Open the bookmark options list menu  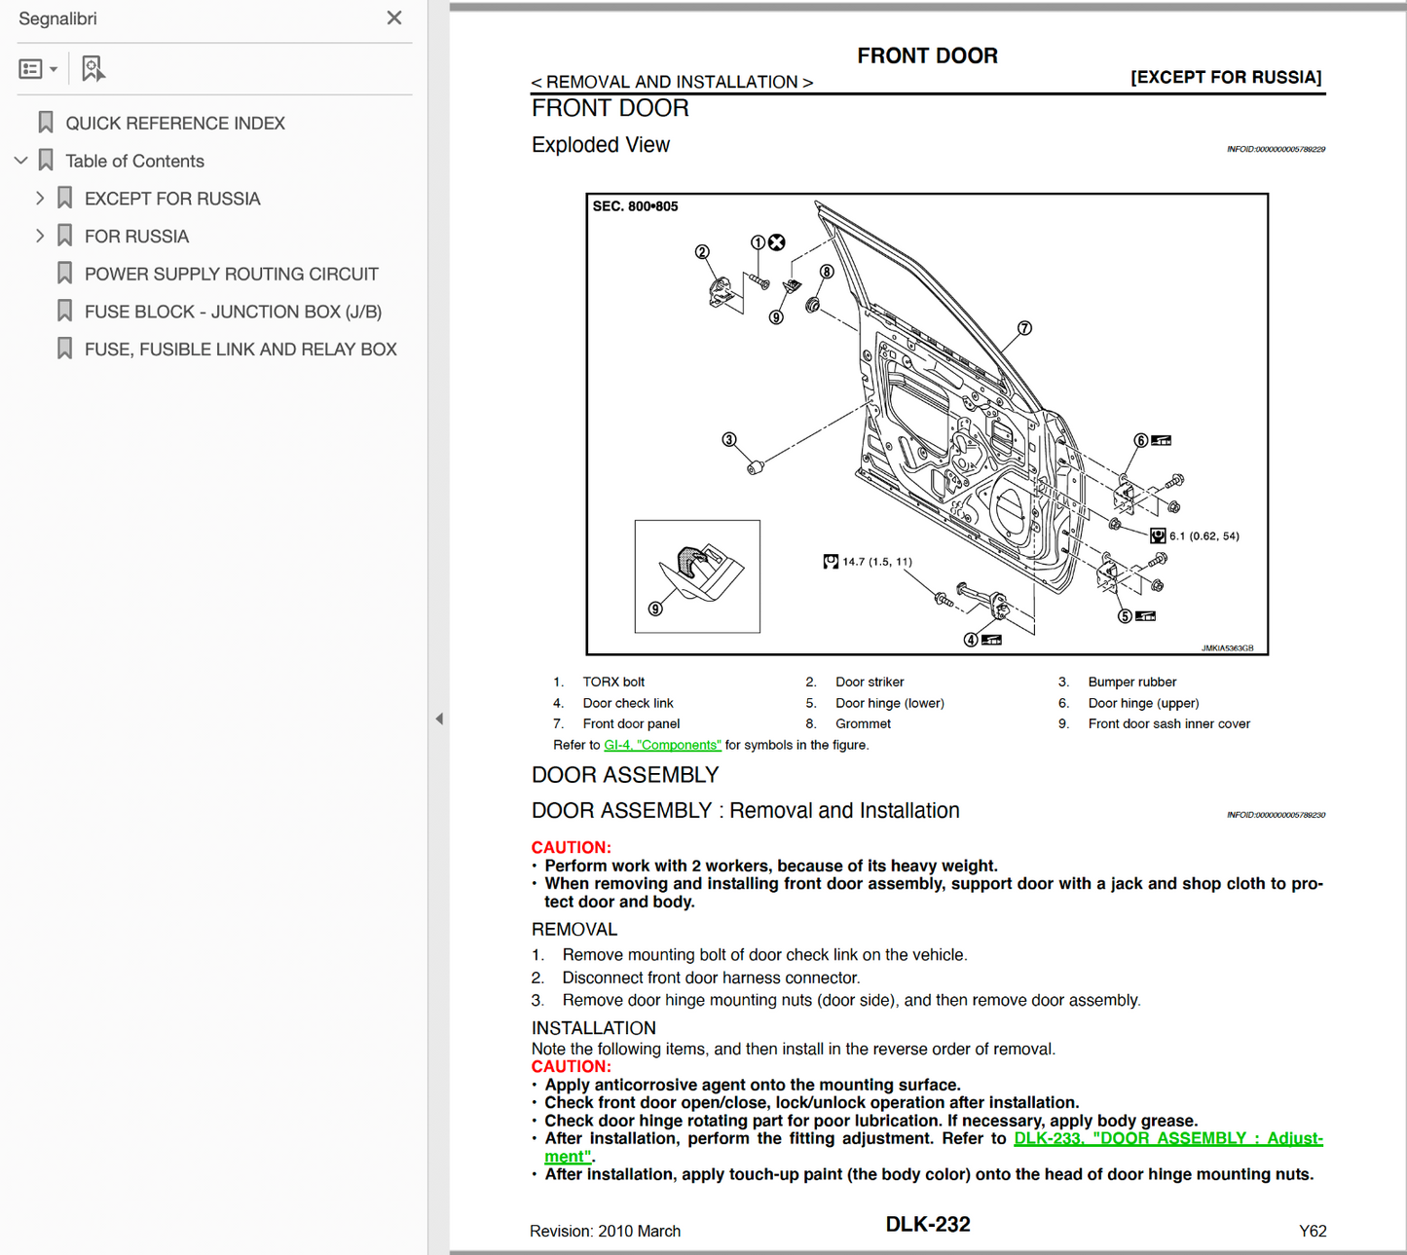tap(38, 69)
